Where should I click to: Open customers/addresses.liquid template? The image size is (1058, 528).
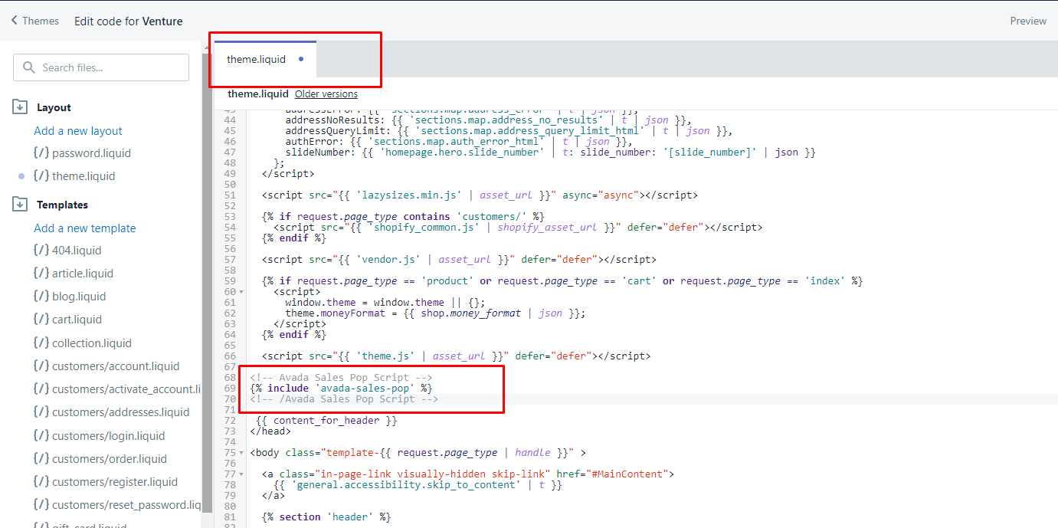(x=120, y=412)
